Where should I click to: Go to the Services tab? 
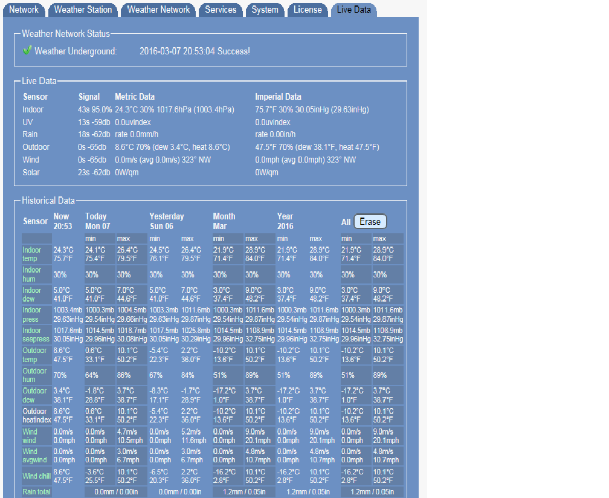click(x=221, y=10)
